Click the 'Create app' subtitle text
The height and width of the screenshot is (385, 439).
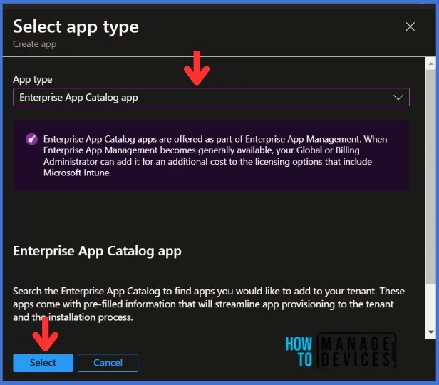pyautogui.click(x=35, y=44)
